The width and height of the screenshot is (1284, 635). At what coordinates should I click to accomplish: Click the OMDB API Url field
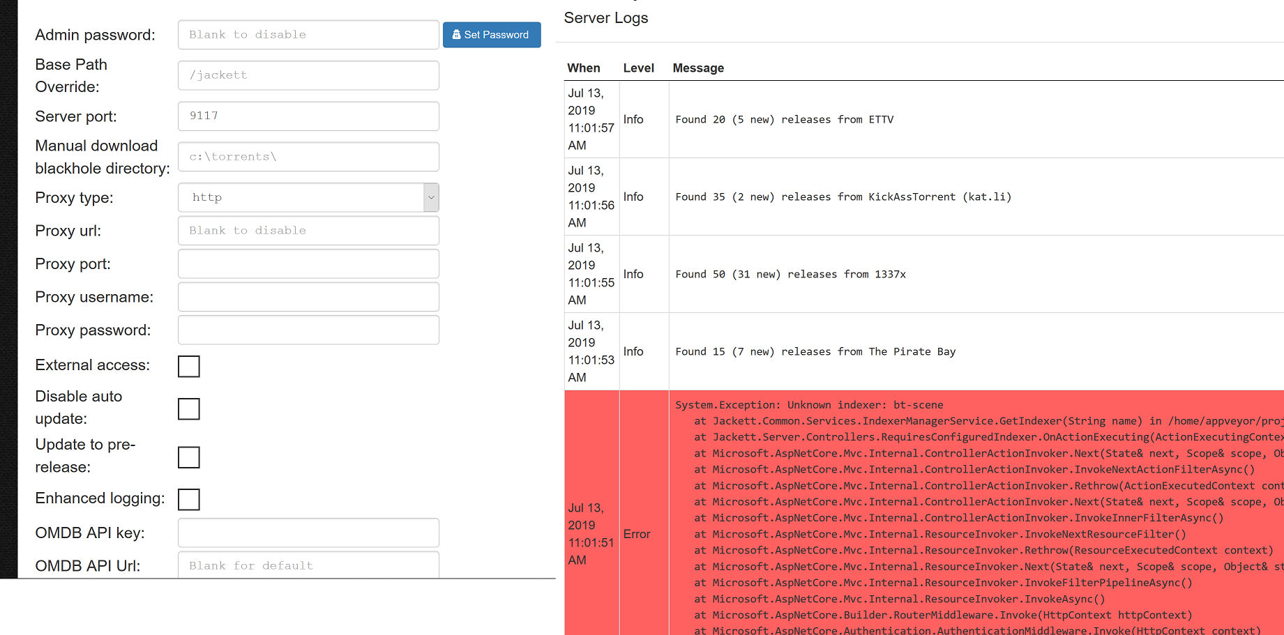tap(308, 565)
